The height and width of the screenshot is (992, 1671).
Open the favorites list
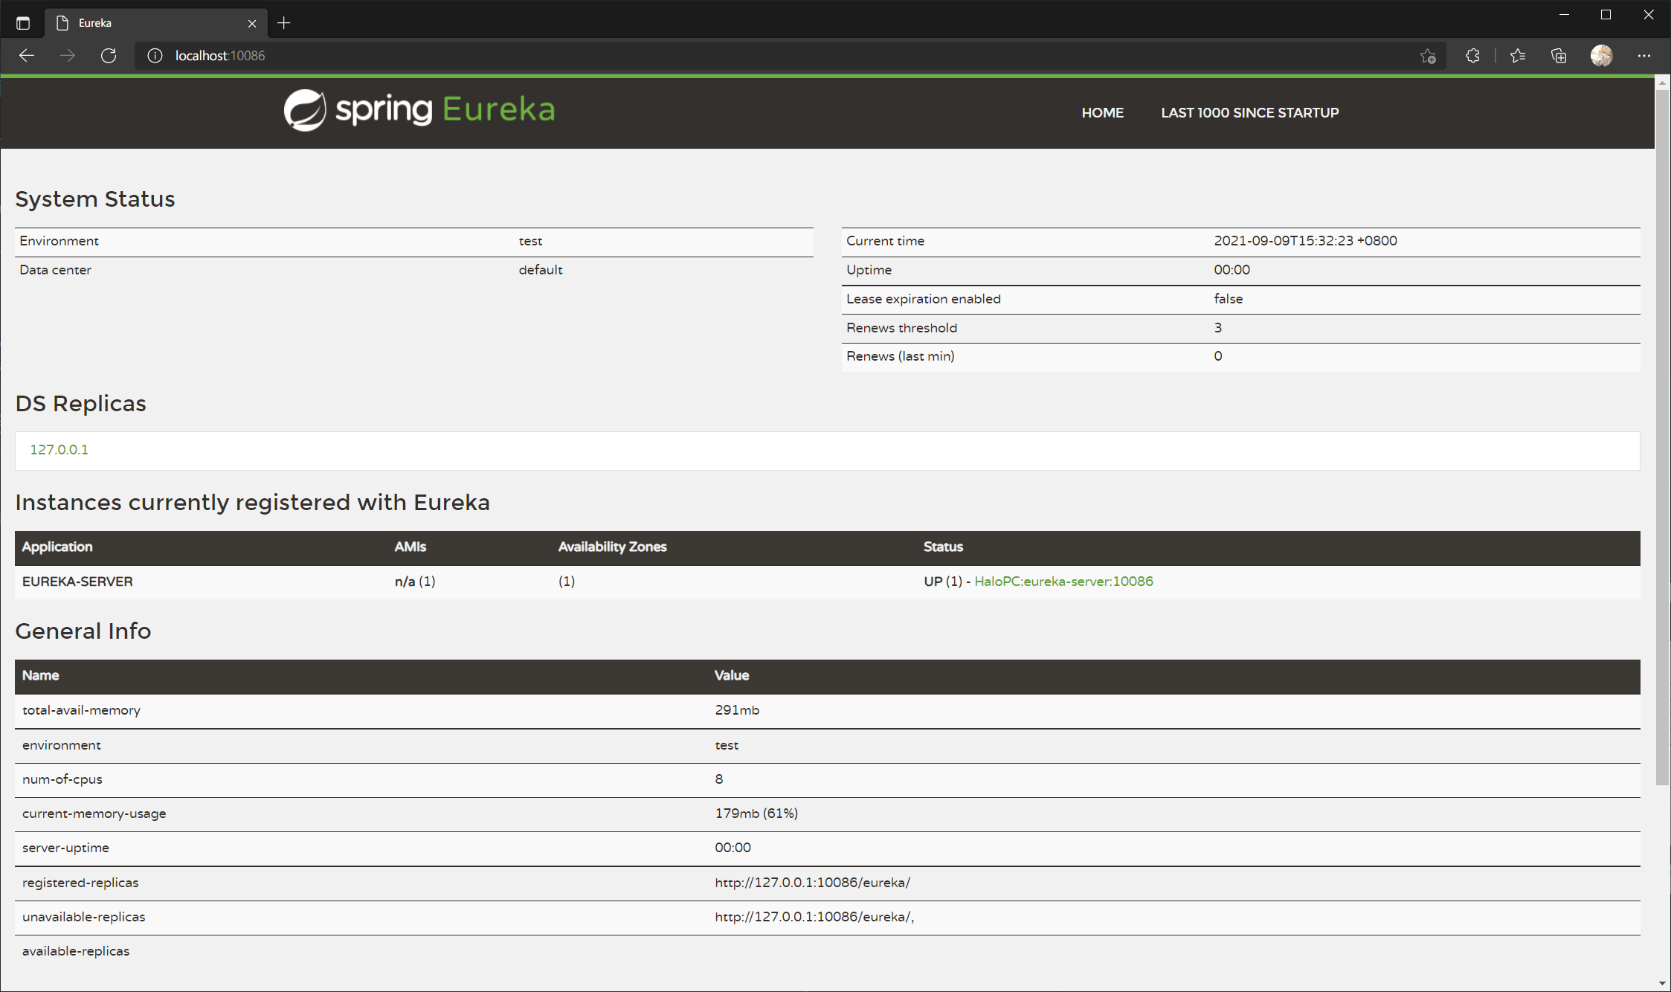click(1518, 56)
